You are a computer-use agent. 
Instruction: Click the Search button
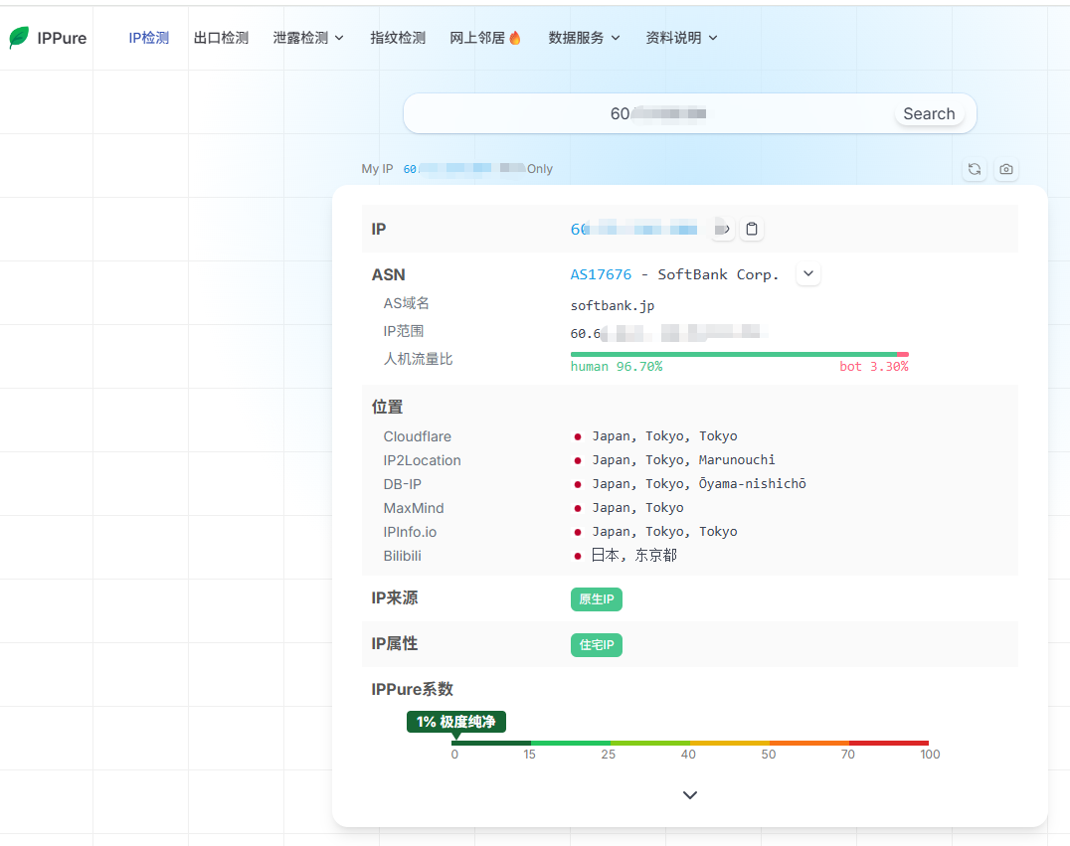pyautogui.click(x=929, y=114)
